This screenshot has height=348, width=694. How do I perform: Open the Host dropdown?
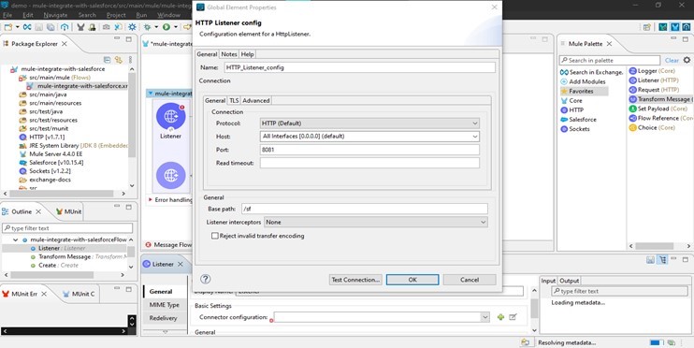pyautogui.click(x=369, y=137)
